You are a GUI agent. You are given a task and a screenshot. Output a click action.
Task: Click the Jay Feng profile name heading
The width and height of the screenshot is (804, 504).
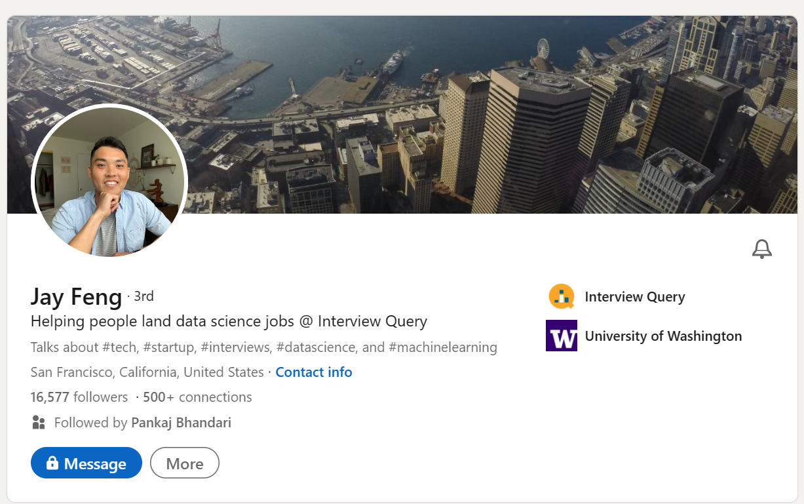[x=76, y=297]
